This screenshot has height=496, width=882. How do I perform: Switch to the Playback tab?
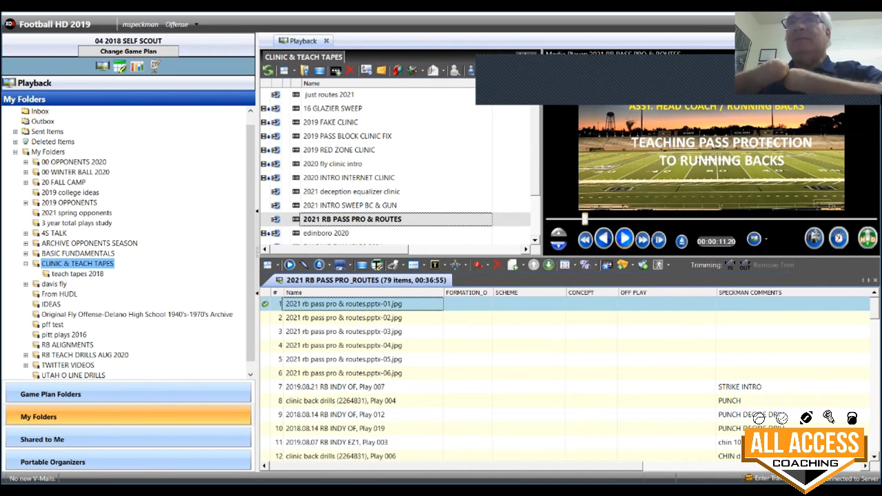pos(302,41)
